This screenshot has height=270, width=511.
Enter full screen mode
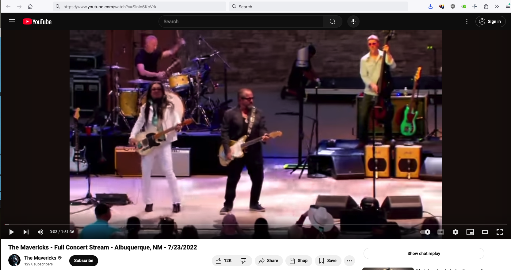500,232
